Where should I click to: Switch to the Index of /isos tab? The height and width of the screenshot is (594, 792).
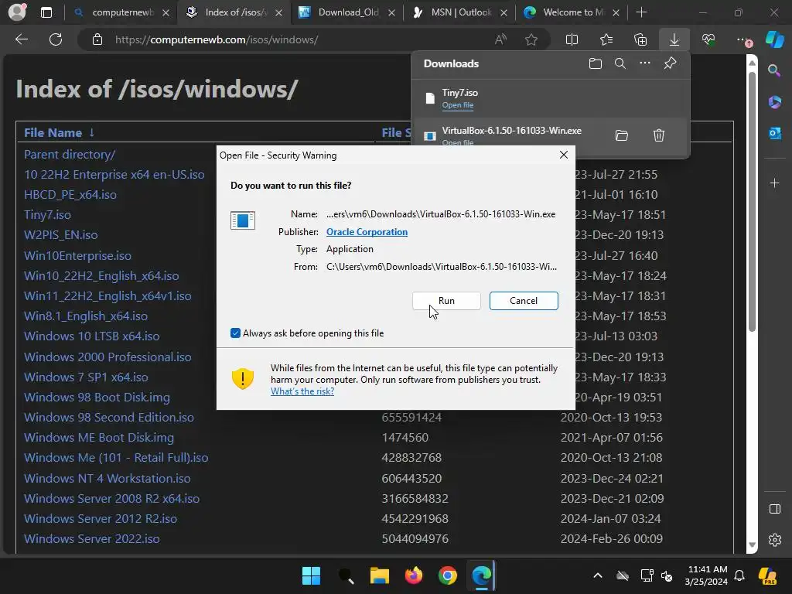234,12
